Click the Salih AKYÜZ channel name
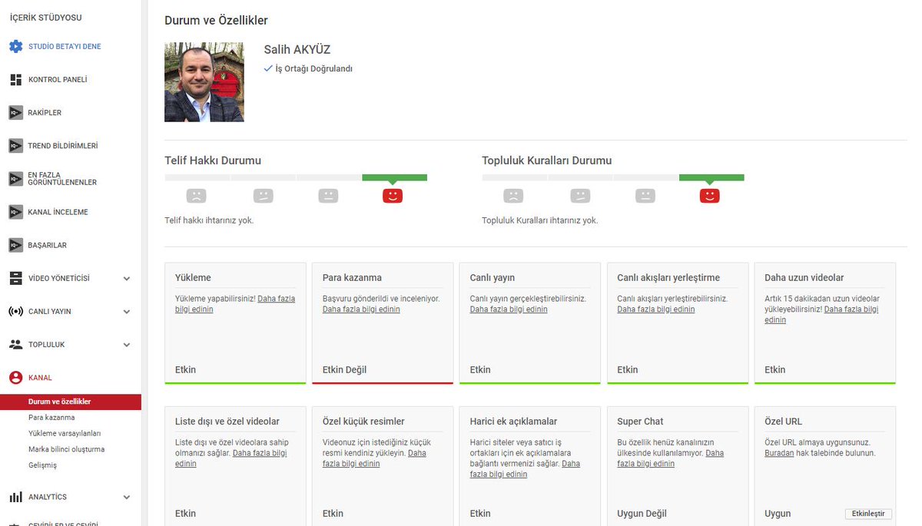This screenshot has width=922, height=526. tap(297, 50)
